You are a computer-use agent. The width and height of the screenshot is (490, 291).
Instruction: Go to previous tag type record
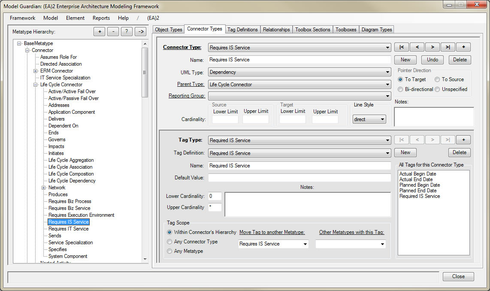417,140
